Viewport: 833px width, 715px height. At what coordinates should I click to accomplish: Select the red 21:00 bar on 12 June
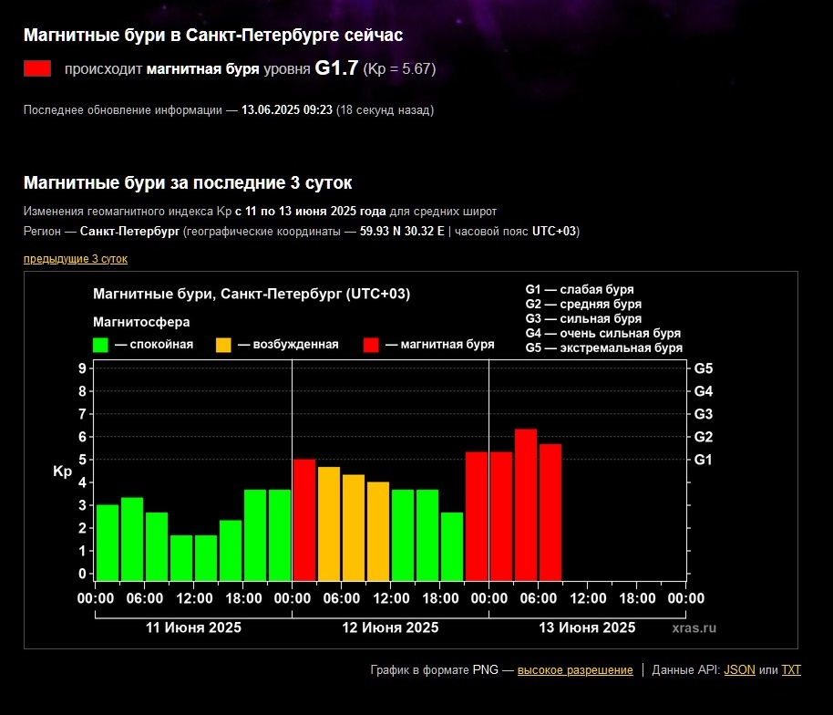pyautogui.click(x=477, y=516)
